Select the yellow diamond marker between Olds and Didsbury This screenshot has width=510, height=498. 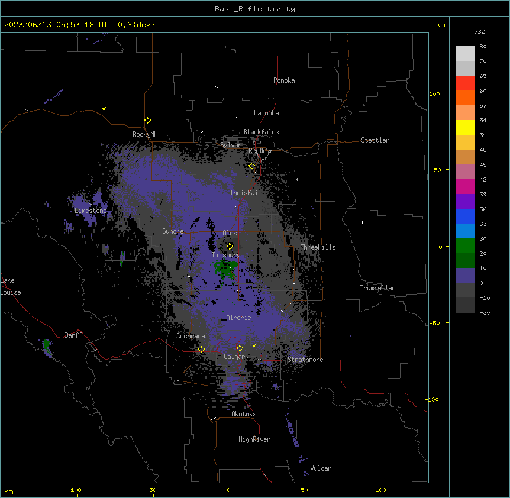point(230,246)
